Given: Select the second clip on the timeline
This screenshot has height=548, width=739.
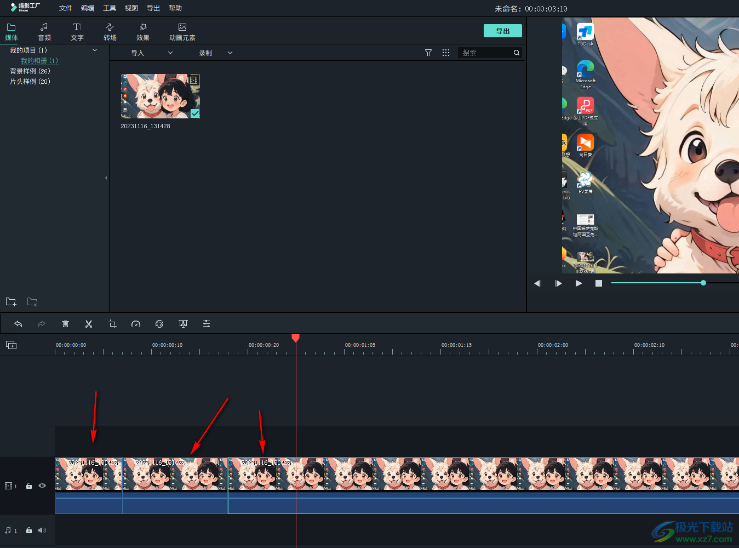Looking at the screenshot, I should pyautogui.click(x=175, y=486).
